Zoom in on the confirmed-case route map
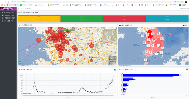 click(116, 30)
